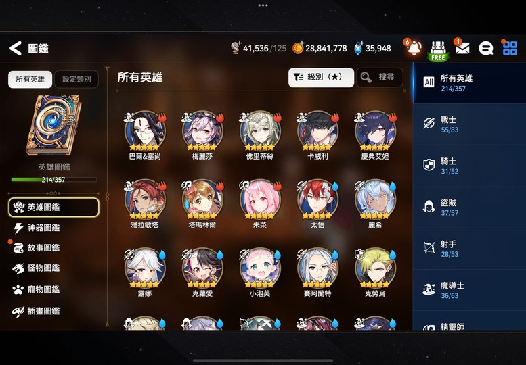This screenshot has height=365, width=526.
Task: Open hero portrait 克勞烏
Action: tap(375, 272)
